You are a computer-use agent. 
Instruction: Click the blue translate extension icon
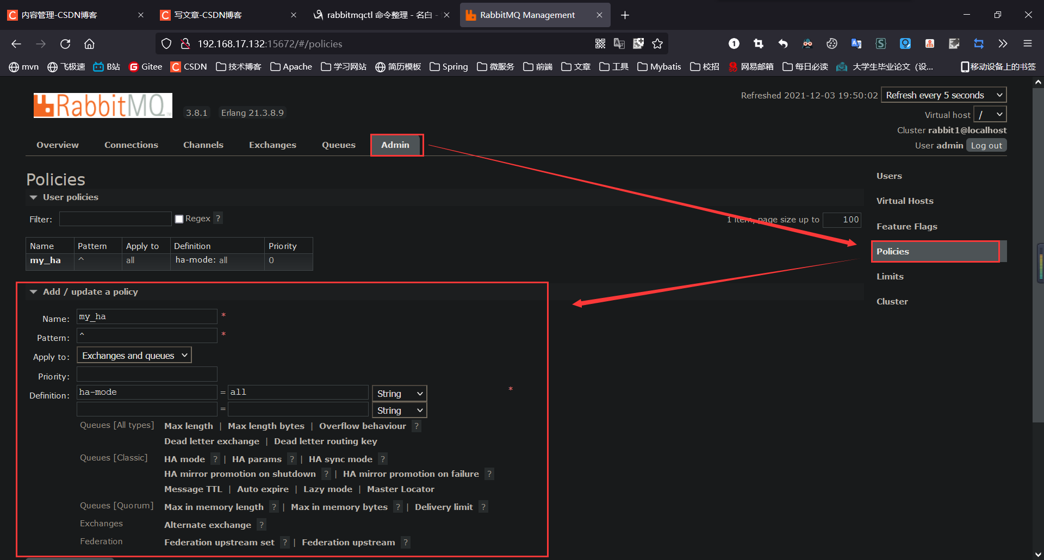[x=856, y=43]
